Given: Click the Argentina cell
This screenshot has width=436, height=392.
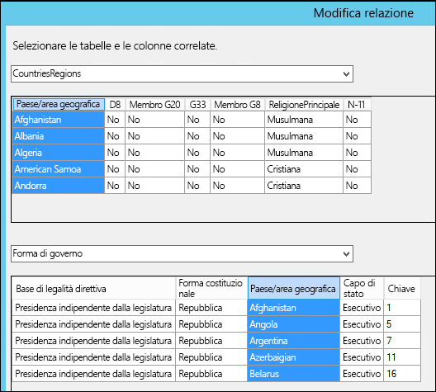Looking at the screenshot, I should (294, 341).
